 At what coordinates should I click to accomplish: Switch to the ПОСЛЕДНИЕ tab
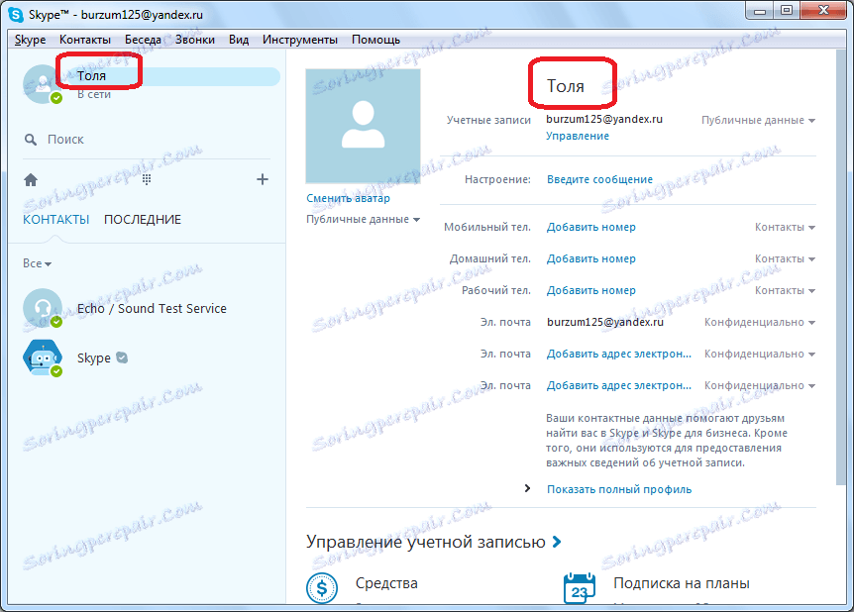tap(143, 220)
